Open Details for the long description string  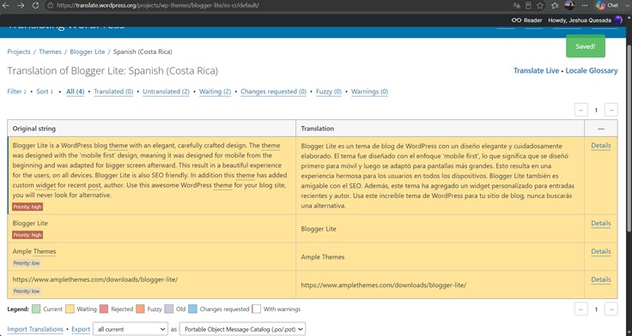coord(600,146)
